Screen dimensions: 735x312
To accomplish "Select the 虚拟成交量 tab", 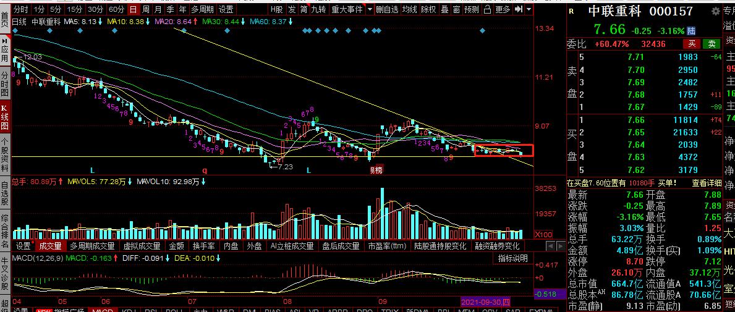I will pyautogui.click(x=142, y=245).
